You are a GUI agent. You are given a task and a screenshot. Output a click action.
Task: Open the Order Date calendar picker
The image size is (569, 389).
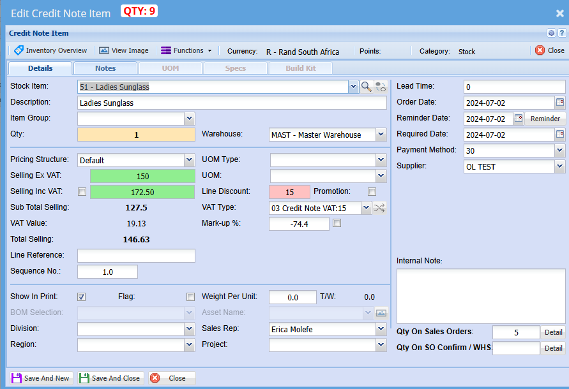click(560, 103)
